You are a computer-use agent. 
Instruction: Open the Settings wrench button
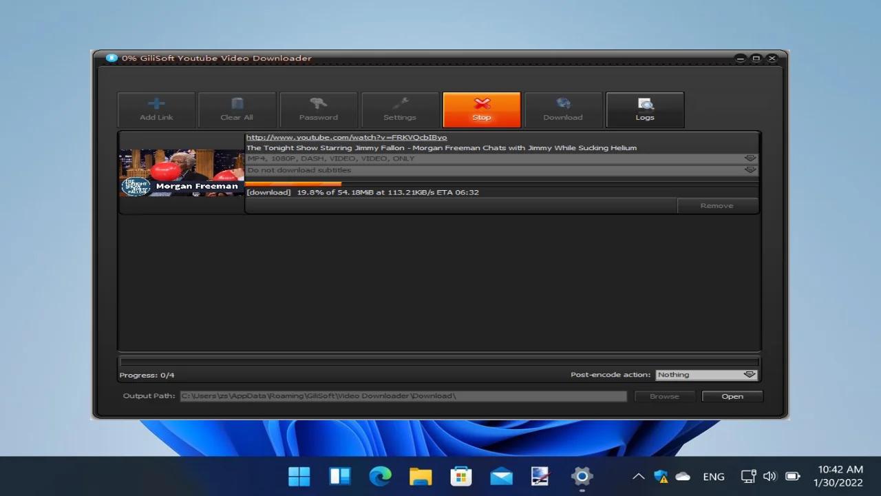pyautogui.click(x=400, y=110)
